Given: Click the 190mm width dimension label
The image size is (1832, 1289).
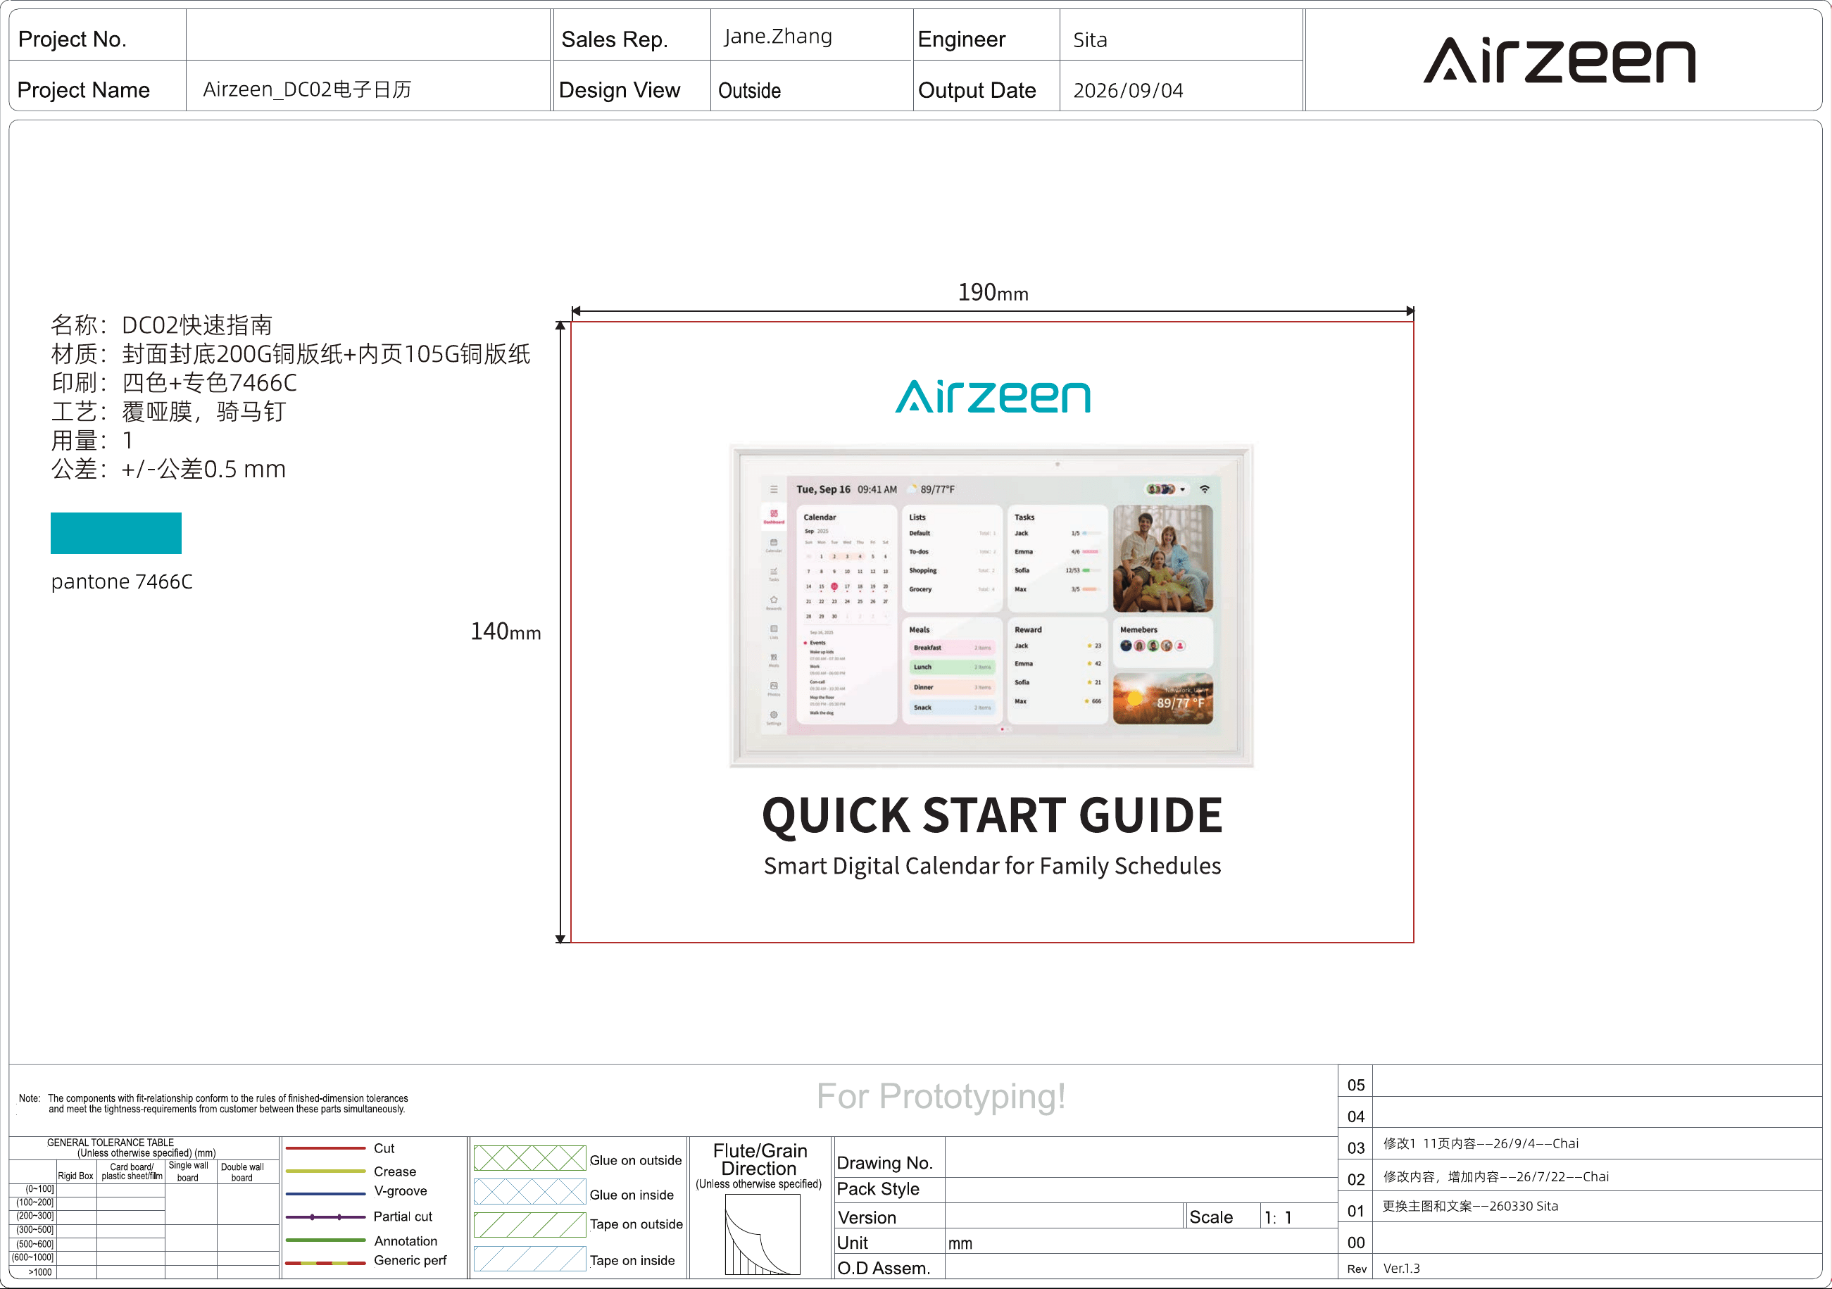Looking at the screenshot, I should click(x=993, y=293).
